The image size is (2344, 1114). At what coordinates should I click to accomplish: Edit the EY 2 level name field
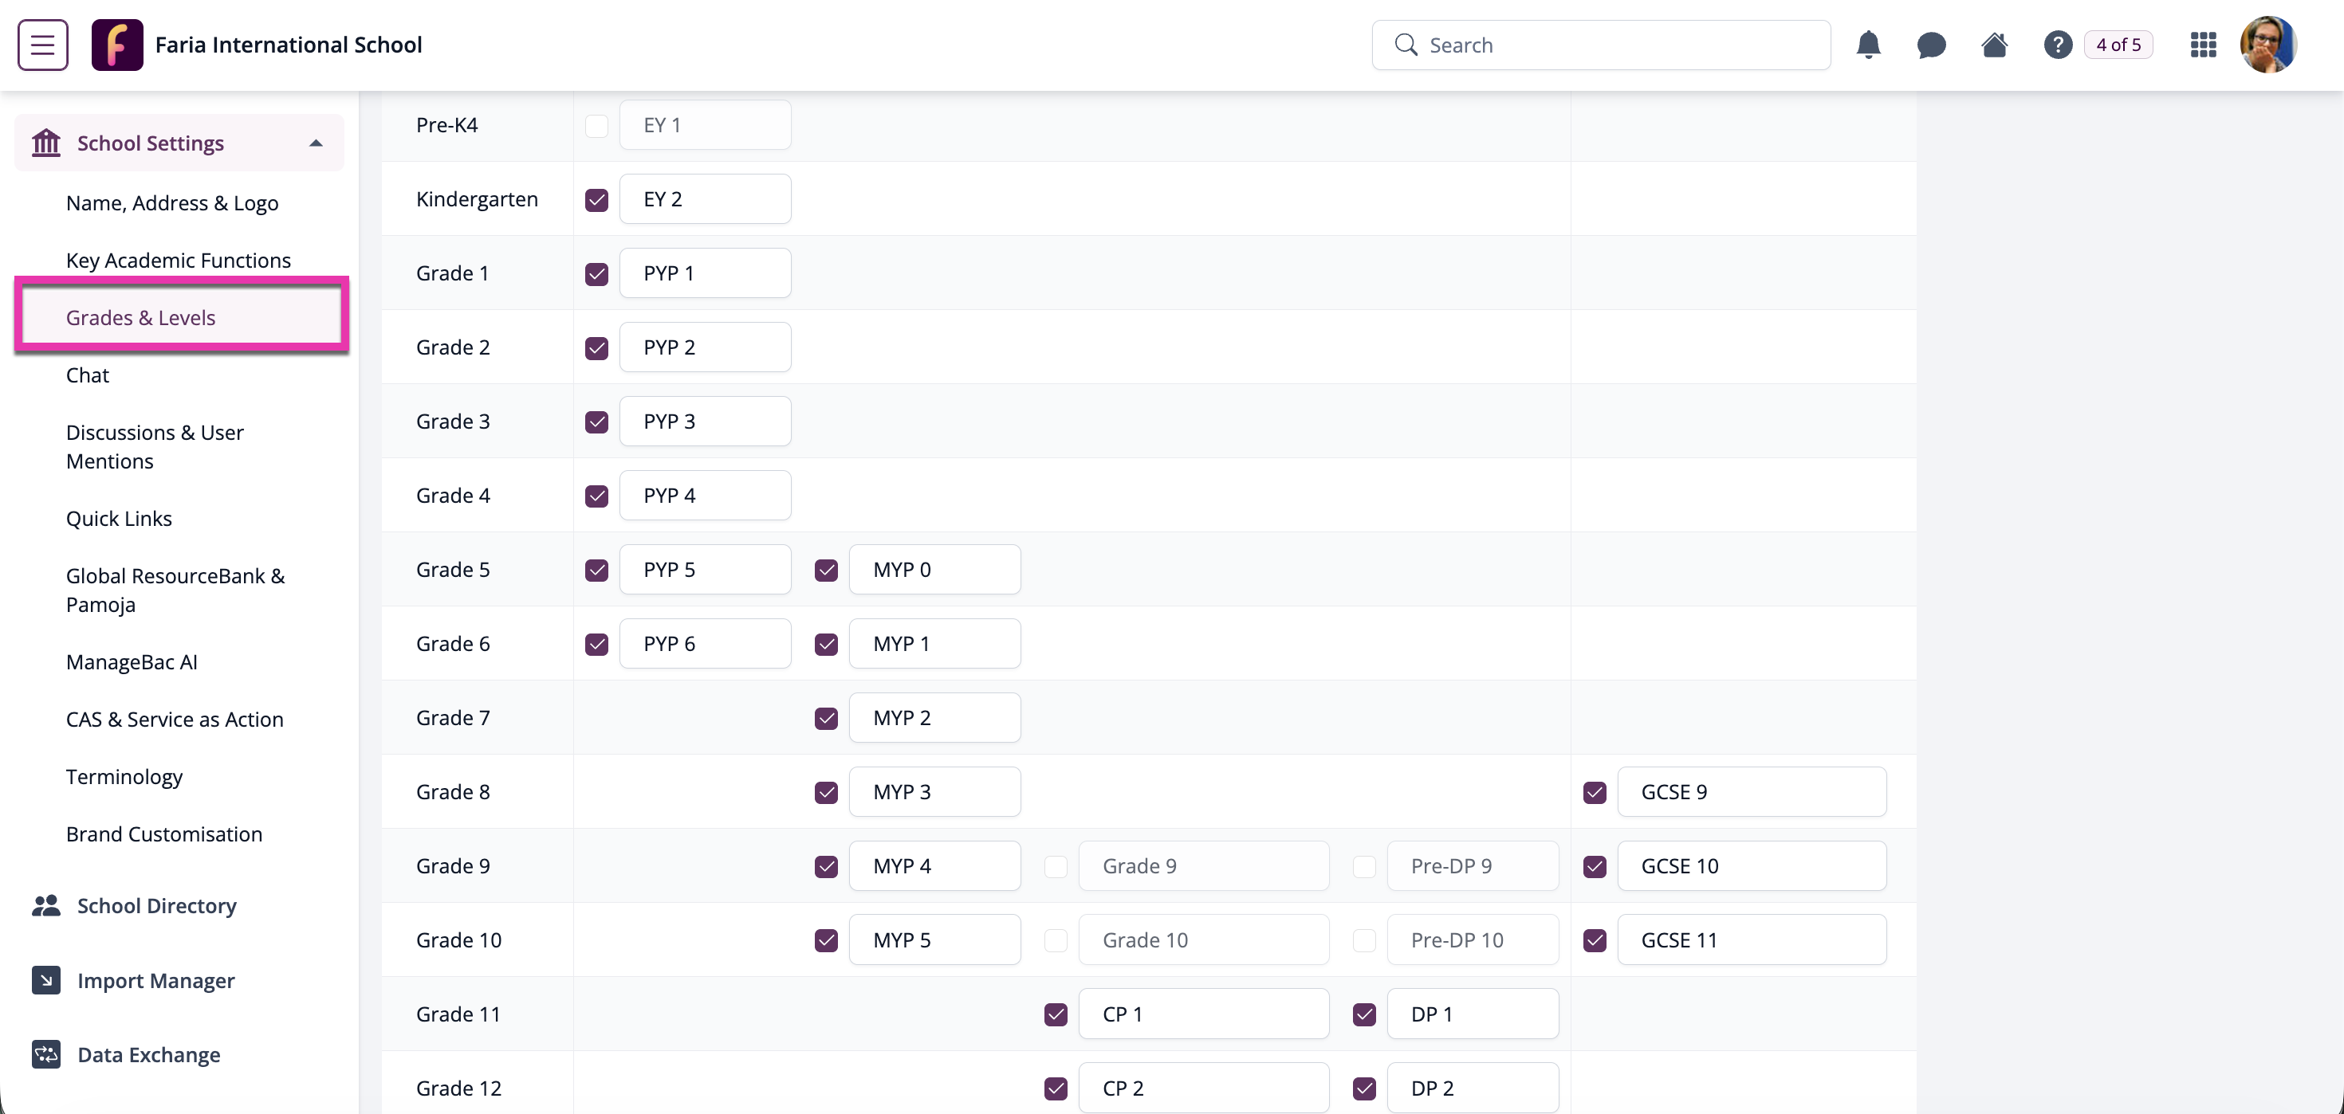click(x=706, y=199)
